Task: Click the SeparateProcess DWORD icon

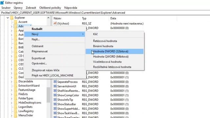Action: [55, 82]
